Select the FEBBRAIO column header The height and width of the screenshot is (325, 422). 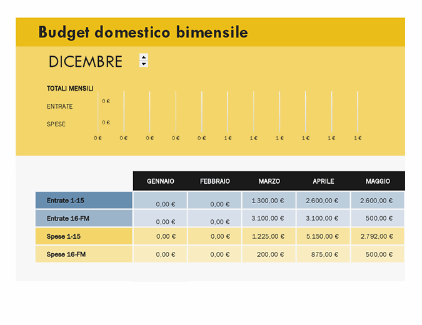point(214,181)
